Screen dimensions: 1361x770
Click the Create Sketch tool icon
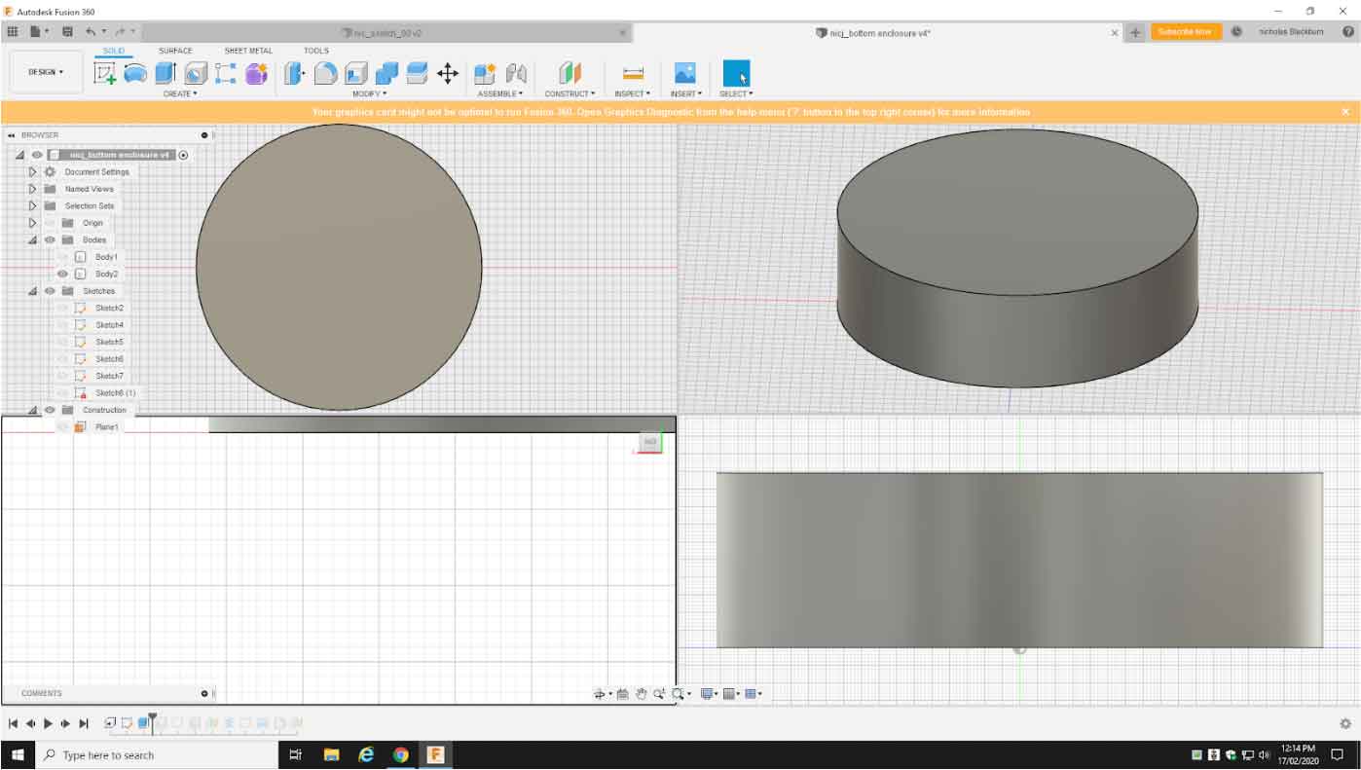click(105, 73)
